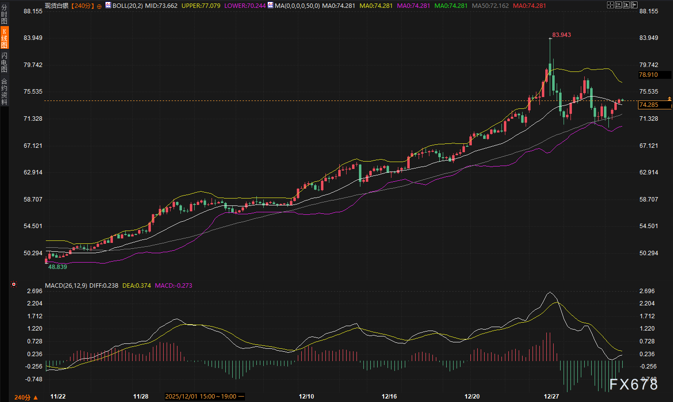Click the crosshair grid icon at top right
This screenshot has width=673, height=402.
(x=610, y=5)
